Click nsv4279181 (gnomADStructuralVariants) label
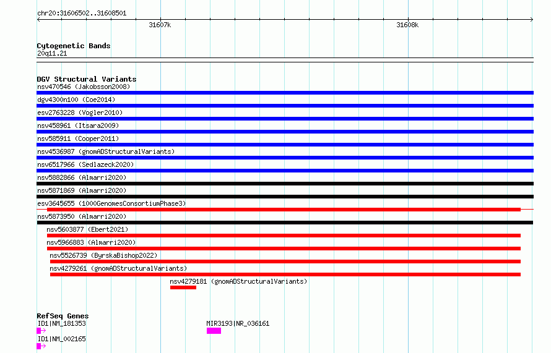Viewport: 551px width, 353px height. pos(238,281)
